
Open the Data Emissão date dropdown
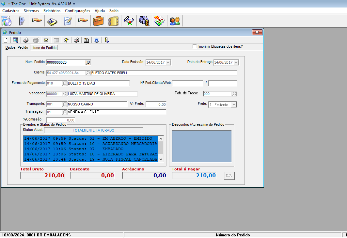pos(168,62)
